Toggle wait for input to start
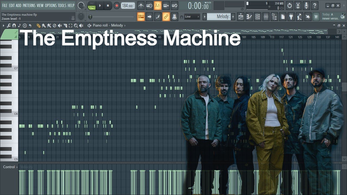The width and height of the screenshot is (347, 195). pos(149,5)
